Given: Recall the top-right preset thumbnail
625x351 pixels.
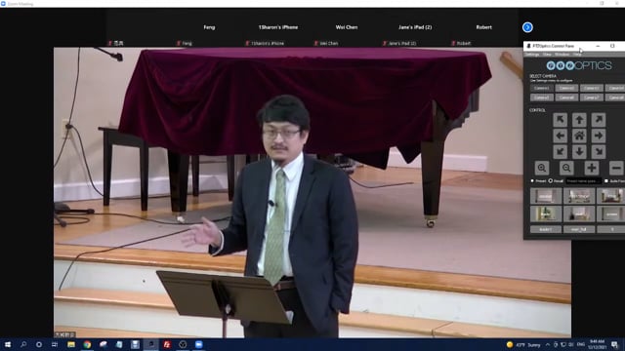Looking at the screenshot, I should point(610,196).
